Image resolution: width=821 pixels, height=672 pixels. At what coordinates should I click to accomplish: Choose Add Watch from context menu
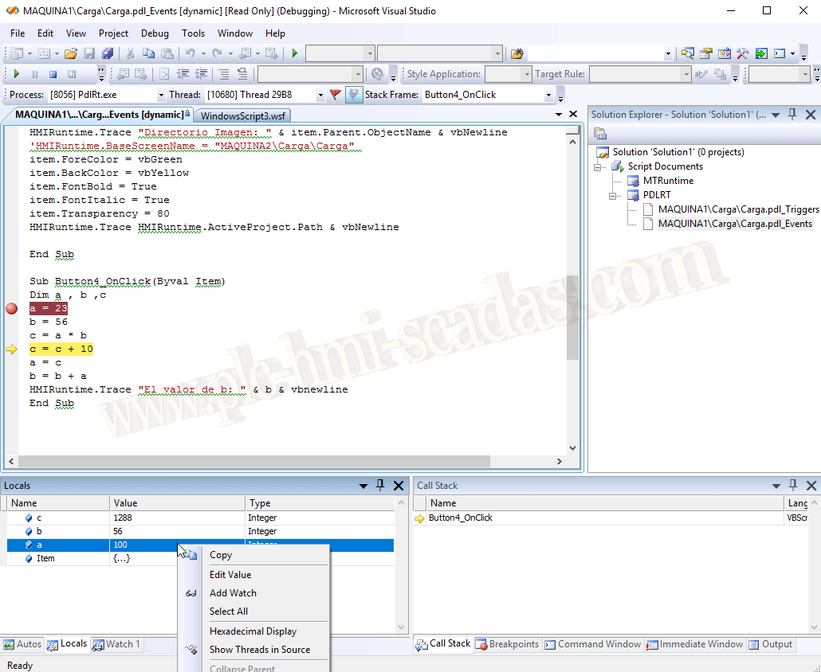click(233, 593)
